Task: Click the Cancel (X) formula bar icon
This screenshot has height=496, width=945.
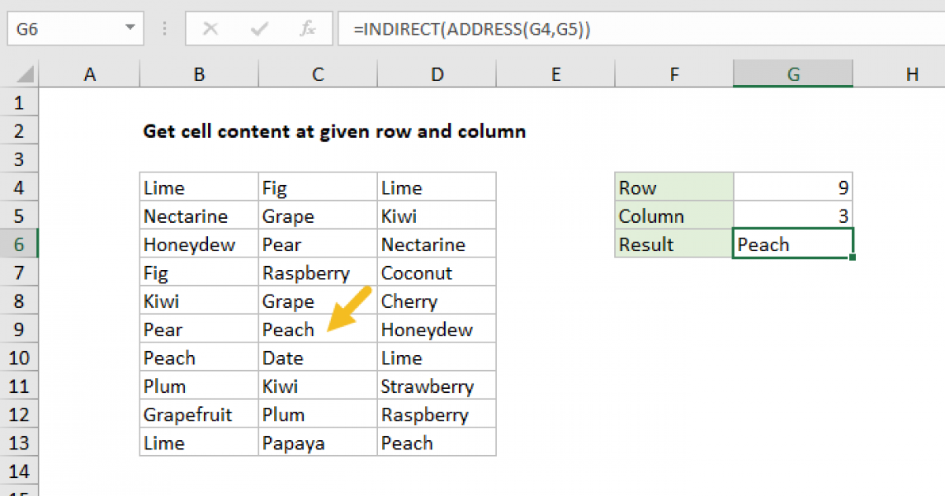Action: (210, 30)
